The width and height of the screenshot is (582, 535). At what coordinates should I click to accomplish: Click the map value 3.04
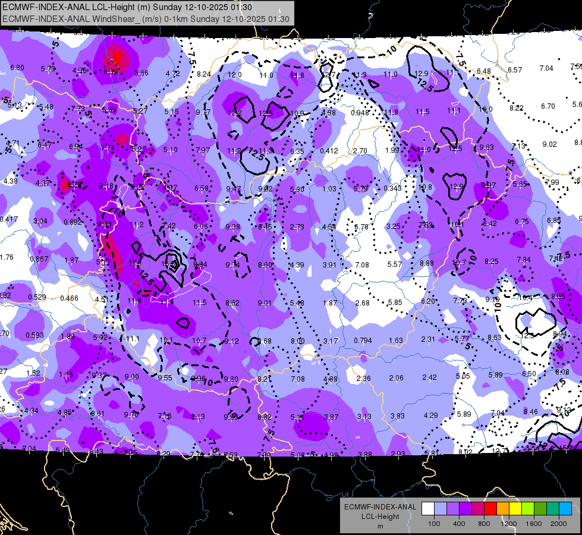pyautogui.click(x=40, y=221)
